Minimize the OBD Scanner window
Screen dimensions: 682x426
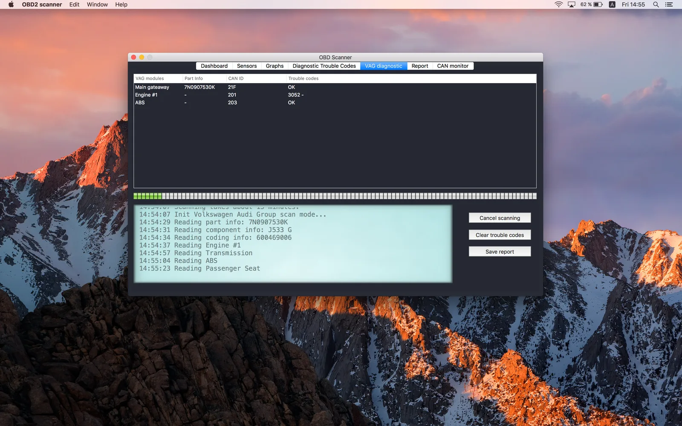pos(142,57)
